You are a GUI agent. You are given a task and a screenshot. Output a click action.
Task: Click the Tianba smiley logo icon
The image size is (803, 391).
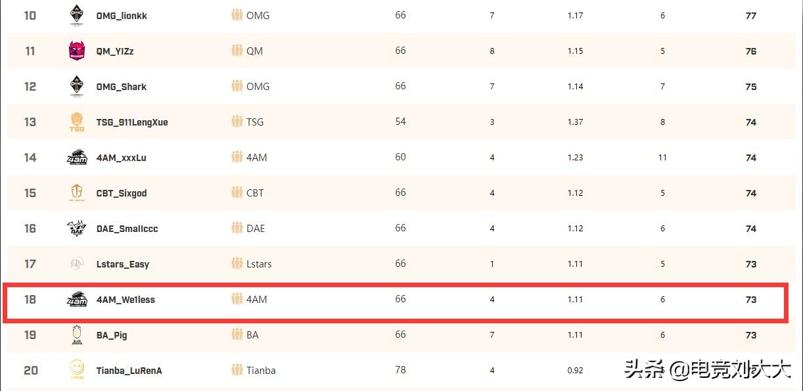tap(77, 371)
